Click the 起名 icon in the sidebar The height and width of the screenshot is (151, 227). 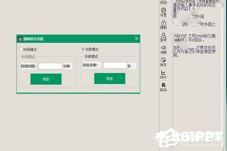point(164,87)
